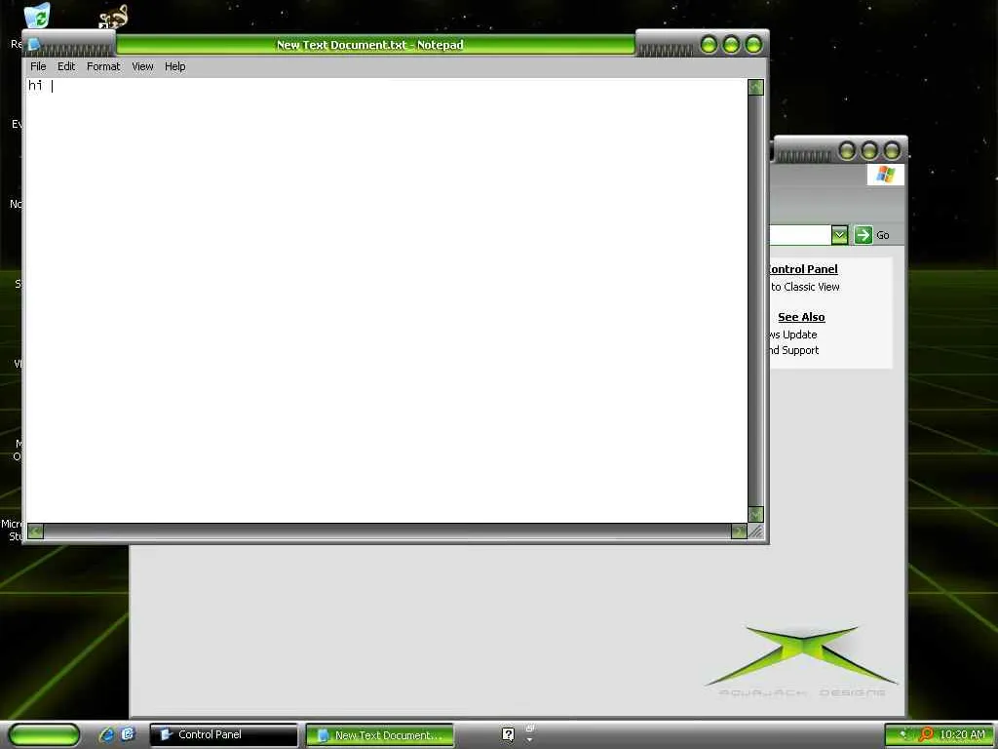Close the Notepad window

753,45
